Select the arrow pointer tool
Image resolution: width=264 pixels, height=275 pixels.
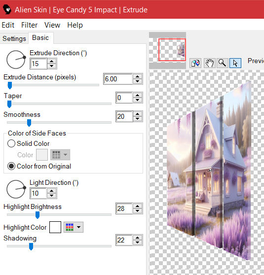235,63
